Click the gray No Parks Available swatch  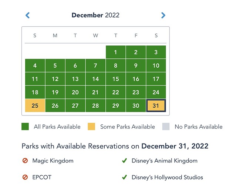tap(166, 127)
